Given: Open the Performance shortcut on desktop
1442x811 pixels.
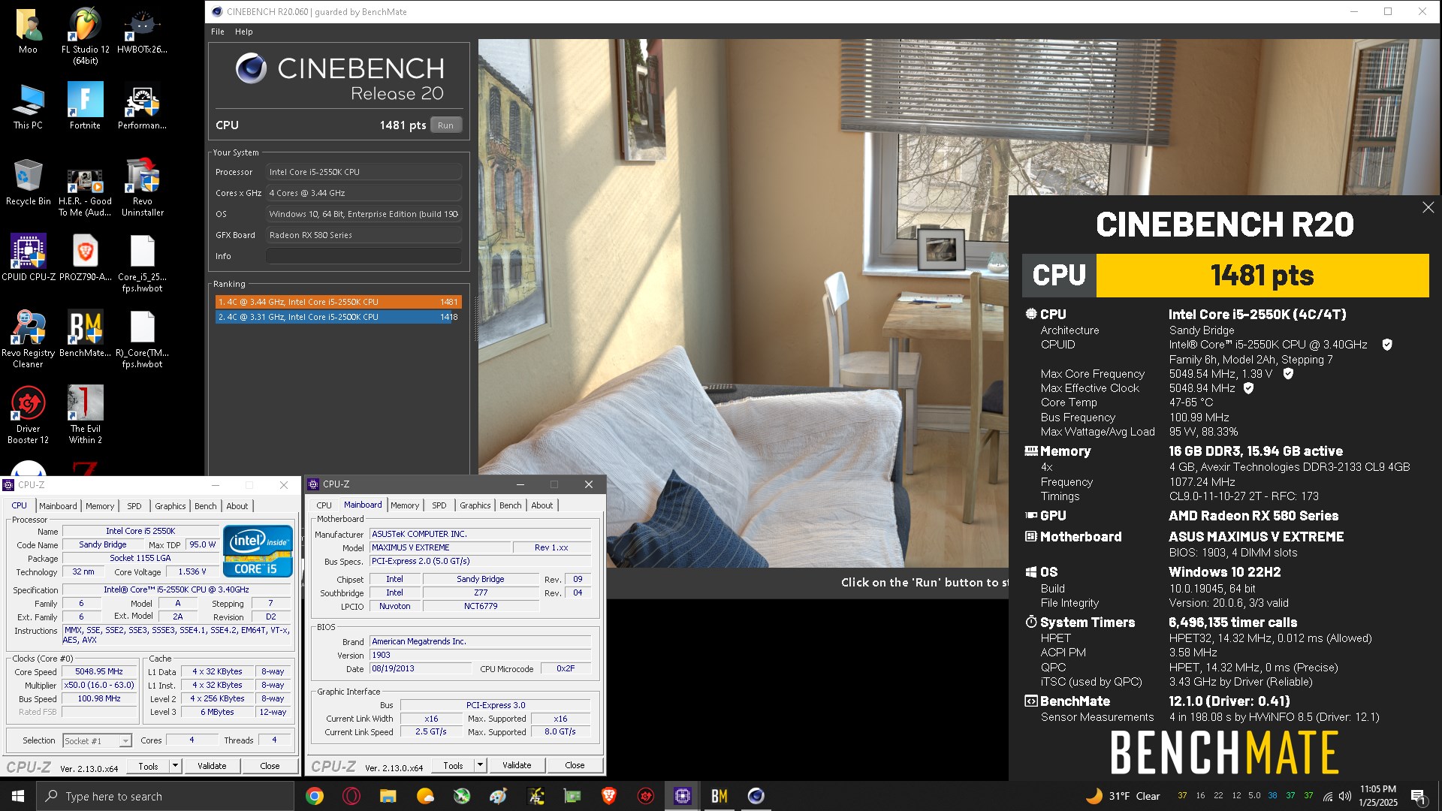Looking at the screenshot, I should pyautogui.click(x=142, y=107).
